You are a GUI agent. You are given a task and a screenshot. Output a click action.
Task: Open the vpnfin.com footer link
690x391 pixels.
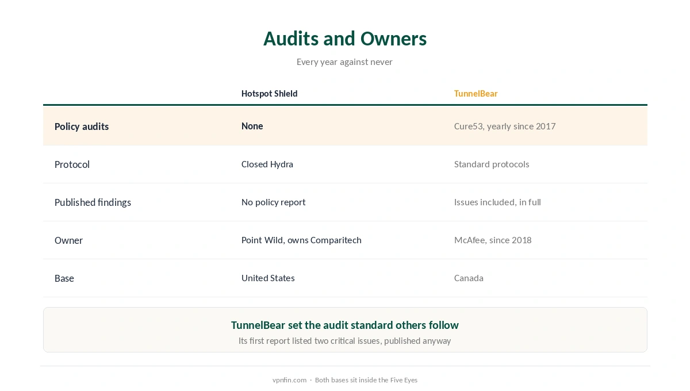(x=289, y=380)
